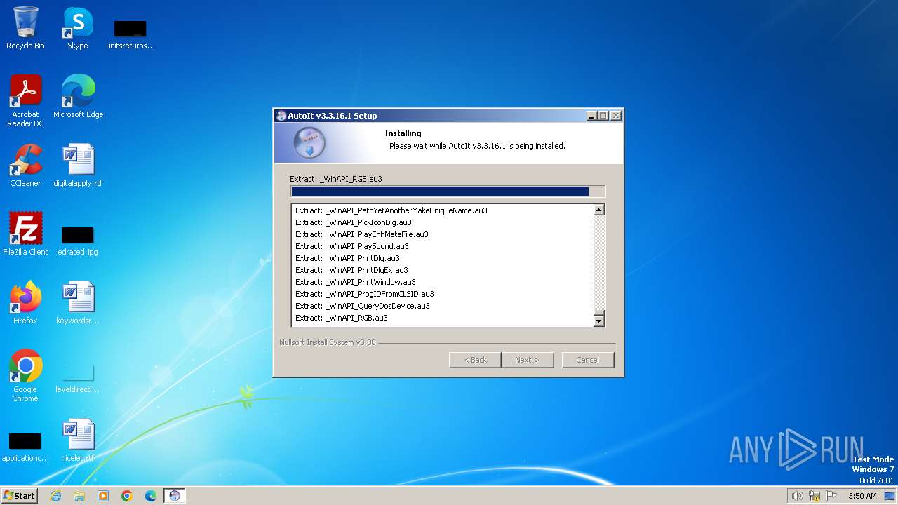Open applicationc... desktop item
This screenshot has width=898, height=505.
point(25,446)
